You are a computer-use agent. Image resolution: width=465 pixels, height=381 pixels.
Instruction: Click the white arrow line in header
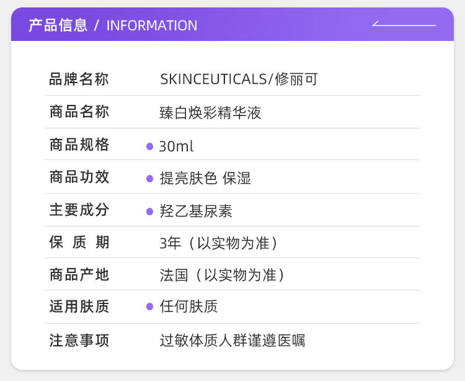[404, 25]
